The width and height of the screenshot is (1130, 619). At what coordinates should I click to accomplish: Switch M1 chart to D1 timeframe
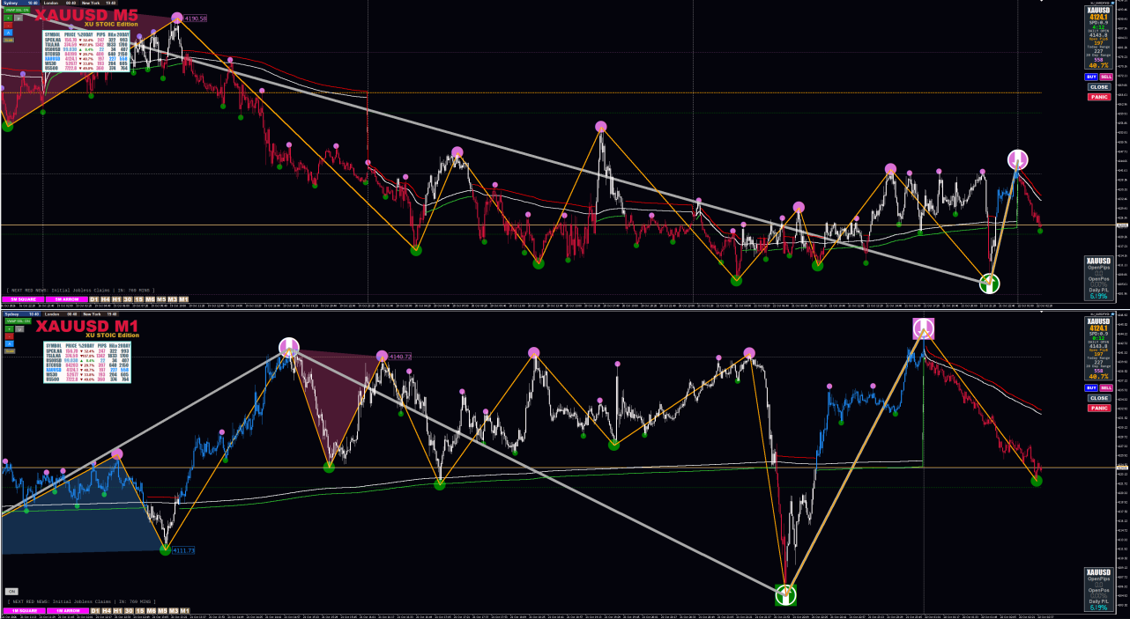point(94,610)
